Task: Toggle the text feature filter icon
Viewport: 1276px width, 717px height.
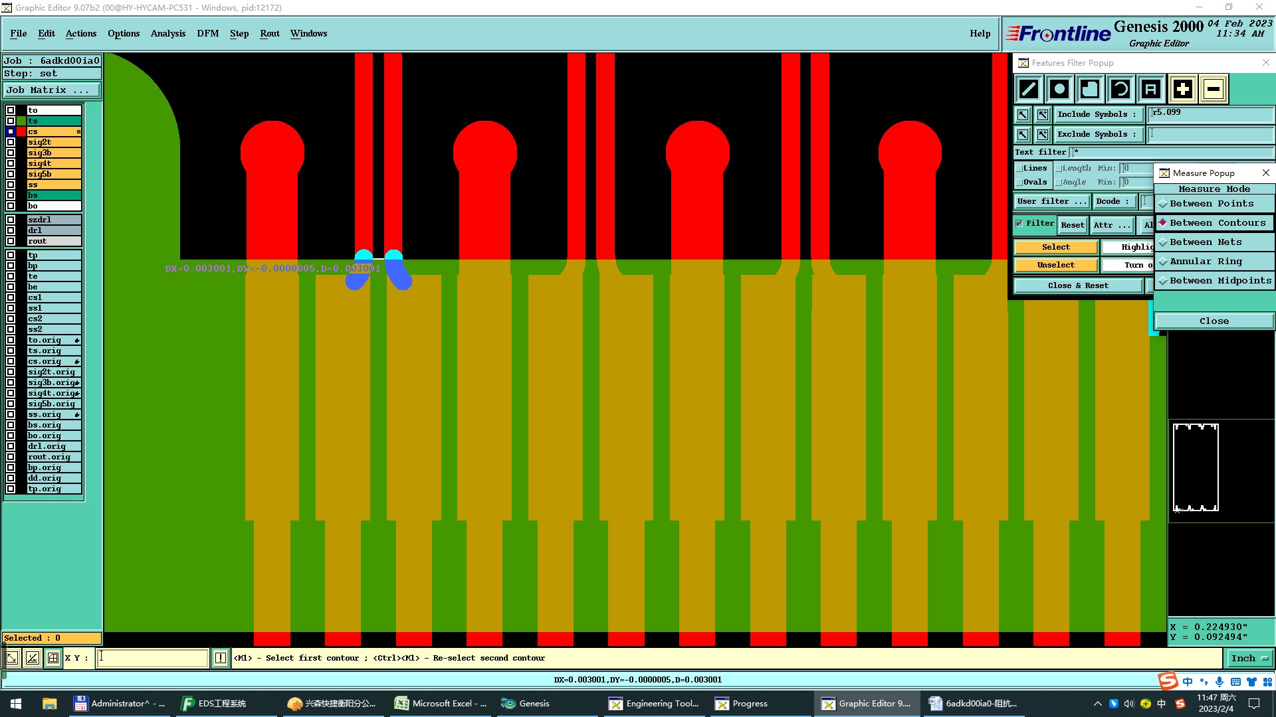Action: click(x=1151, y=89)
